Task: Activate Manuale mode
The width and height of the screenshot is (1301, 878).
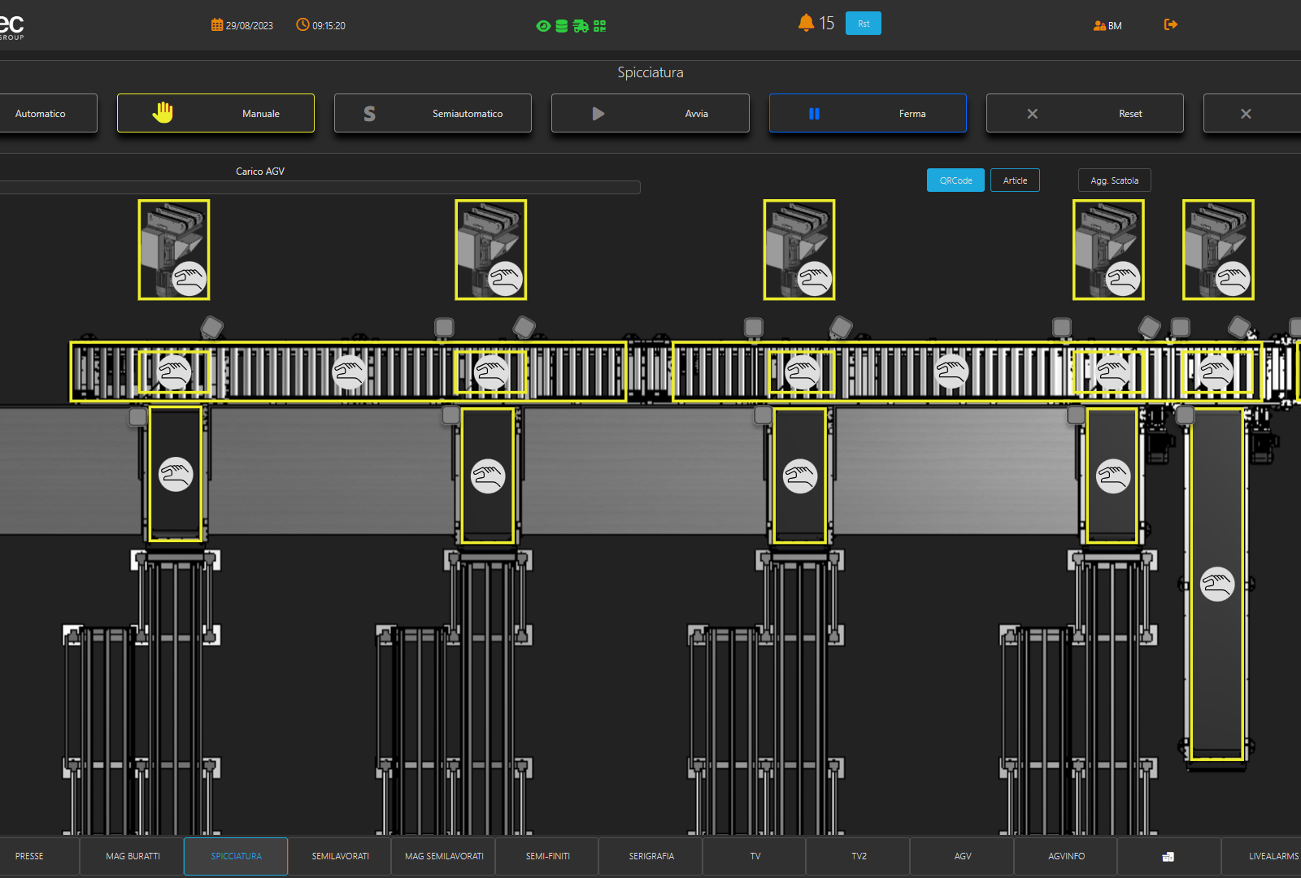Action: [215, 113]
